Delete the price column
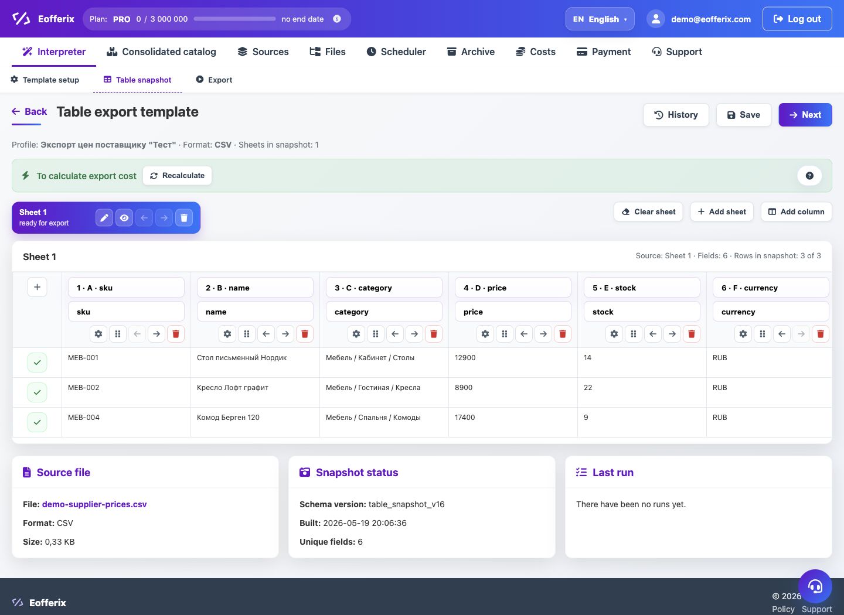The height and width of the screenshot is (615, 844). click(563, 334)
